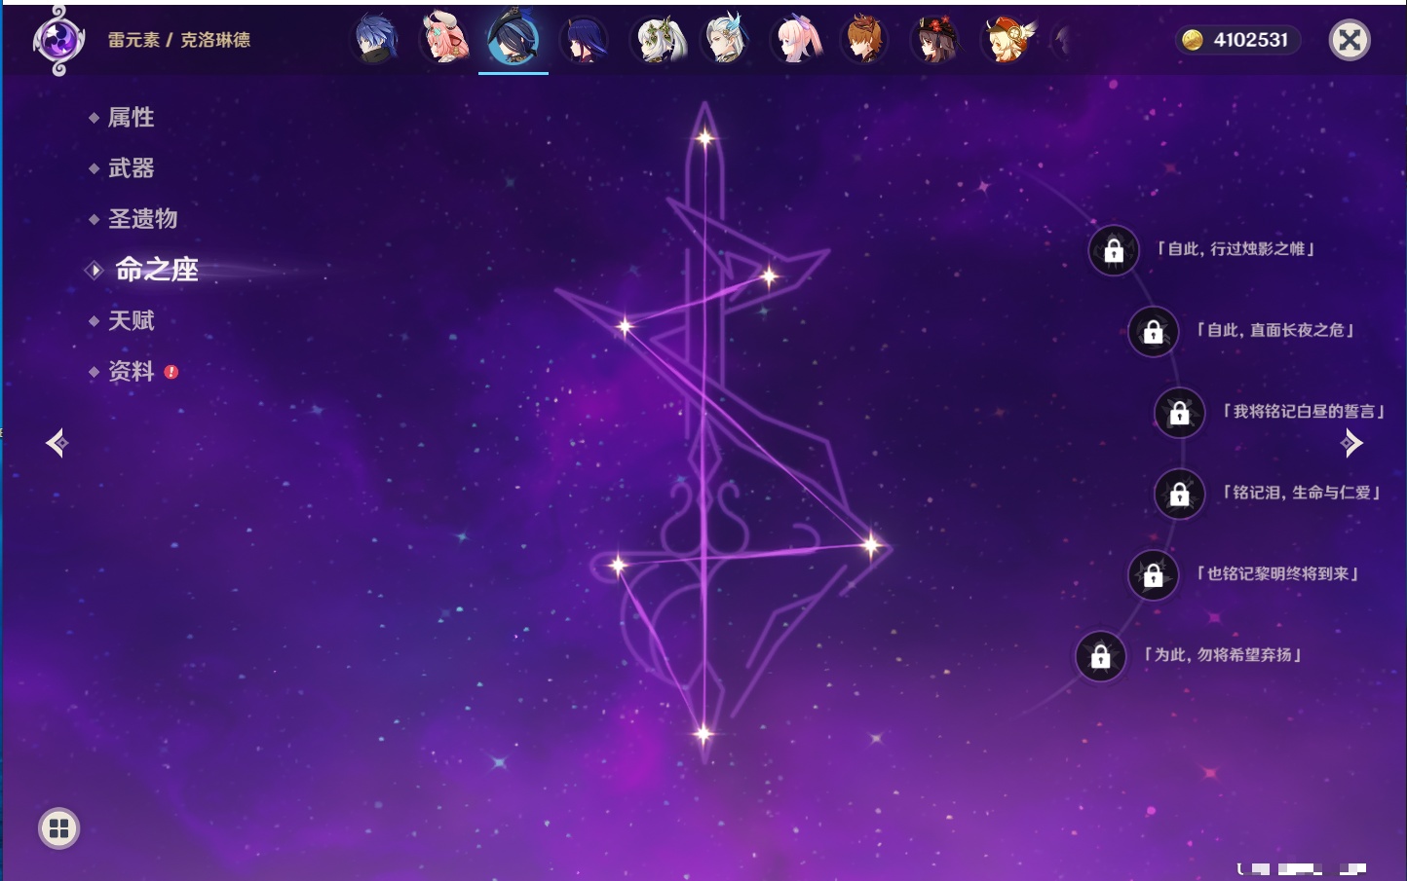Open the 圣遗物 artifacts tab
1407x881 pixels.
pyautogui.click(x=142, y=219)
